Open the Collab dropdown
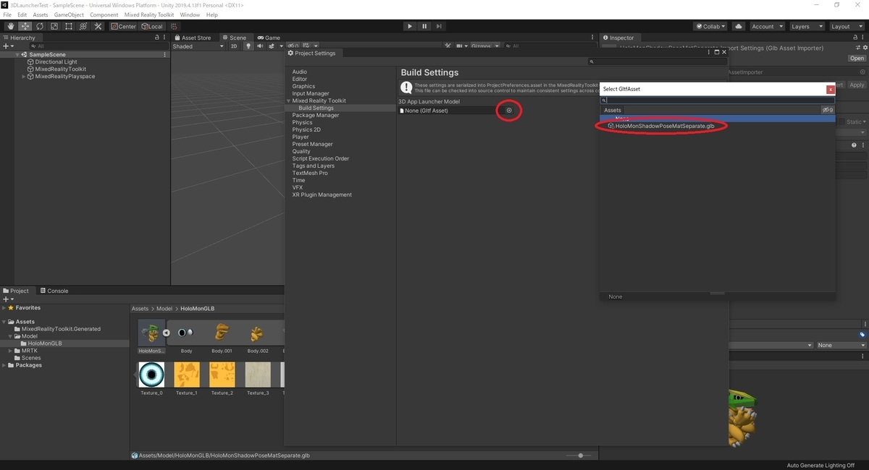 (711, 26)
